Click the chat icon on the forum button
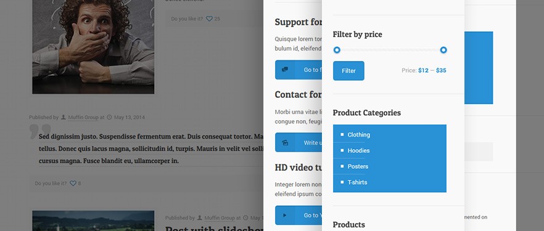 pyautogui.click(x=285, y=70)
